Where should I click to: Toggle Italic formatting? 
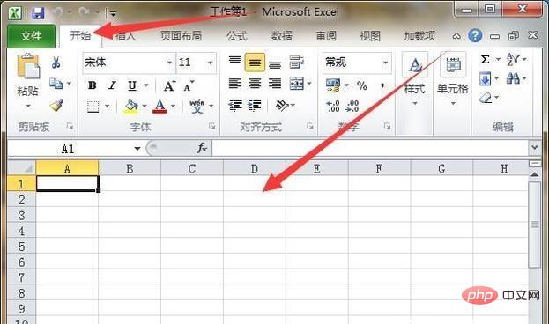pyautogui.click(x=112, y=85)
